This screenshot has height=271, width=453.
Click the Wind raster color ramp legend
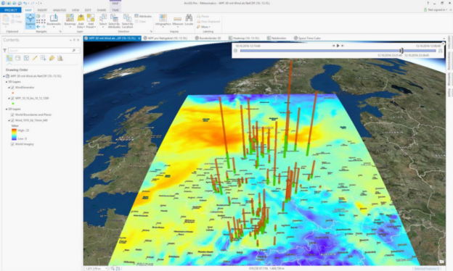coord(14,134)
